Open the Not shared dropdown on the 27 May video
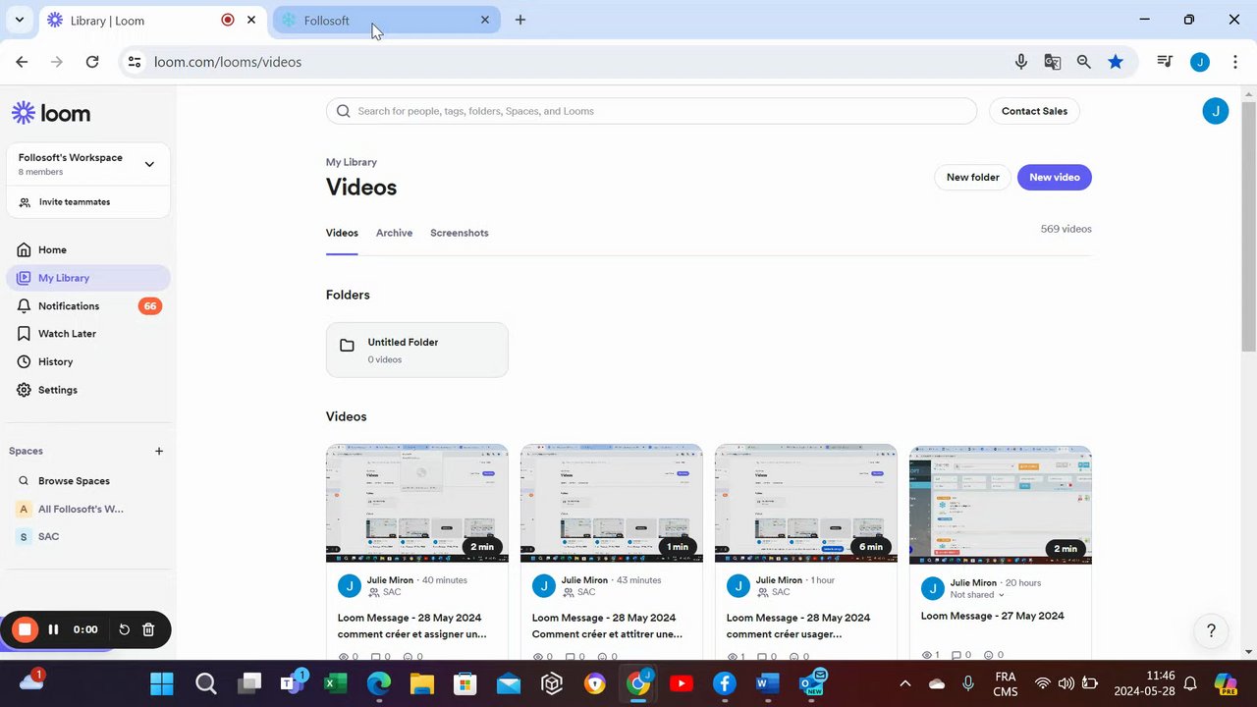Image resolution: width=1257 pixels, height=707 pixels. (x=977, y=595)
